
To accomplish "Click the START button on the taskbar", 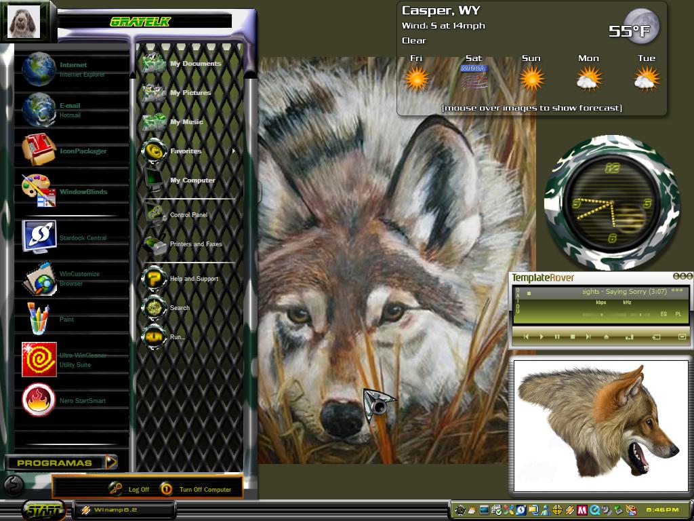I will point(43,510).
